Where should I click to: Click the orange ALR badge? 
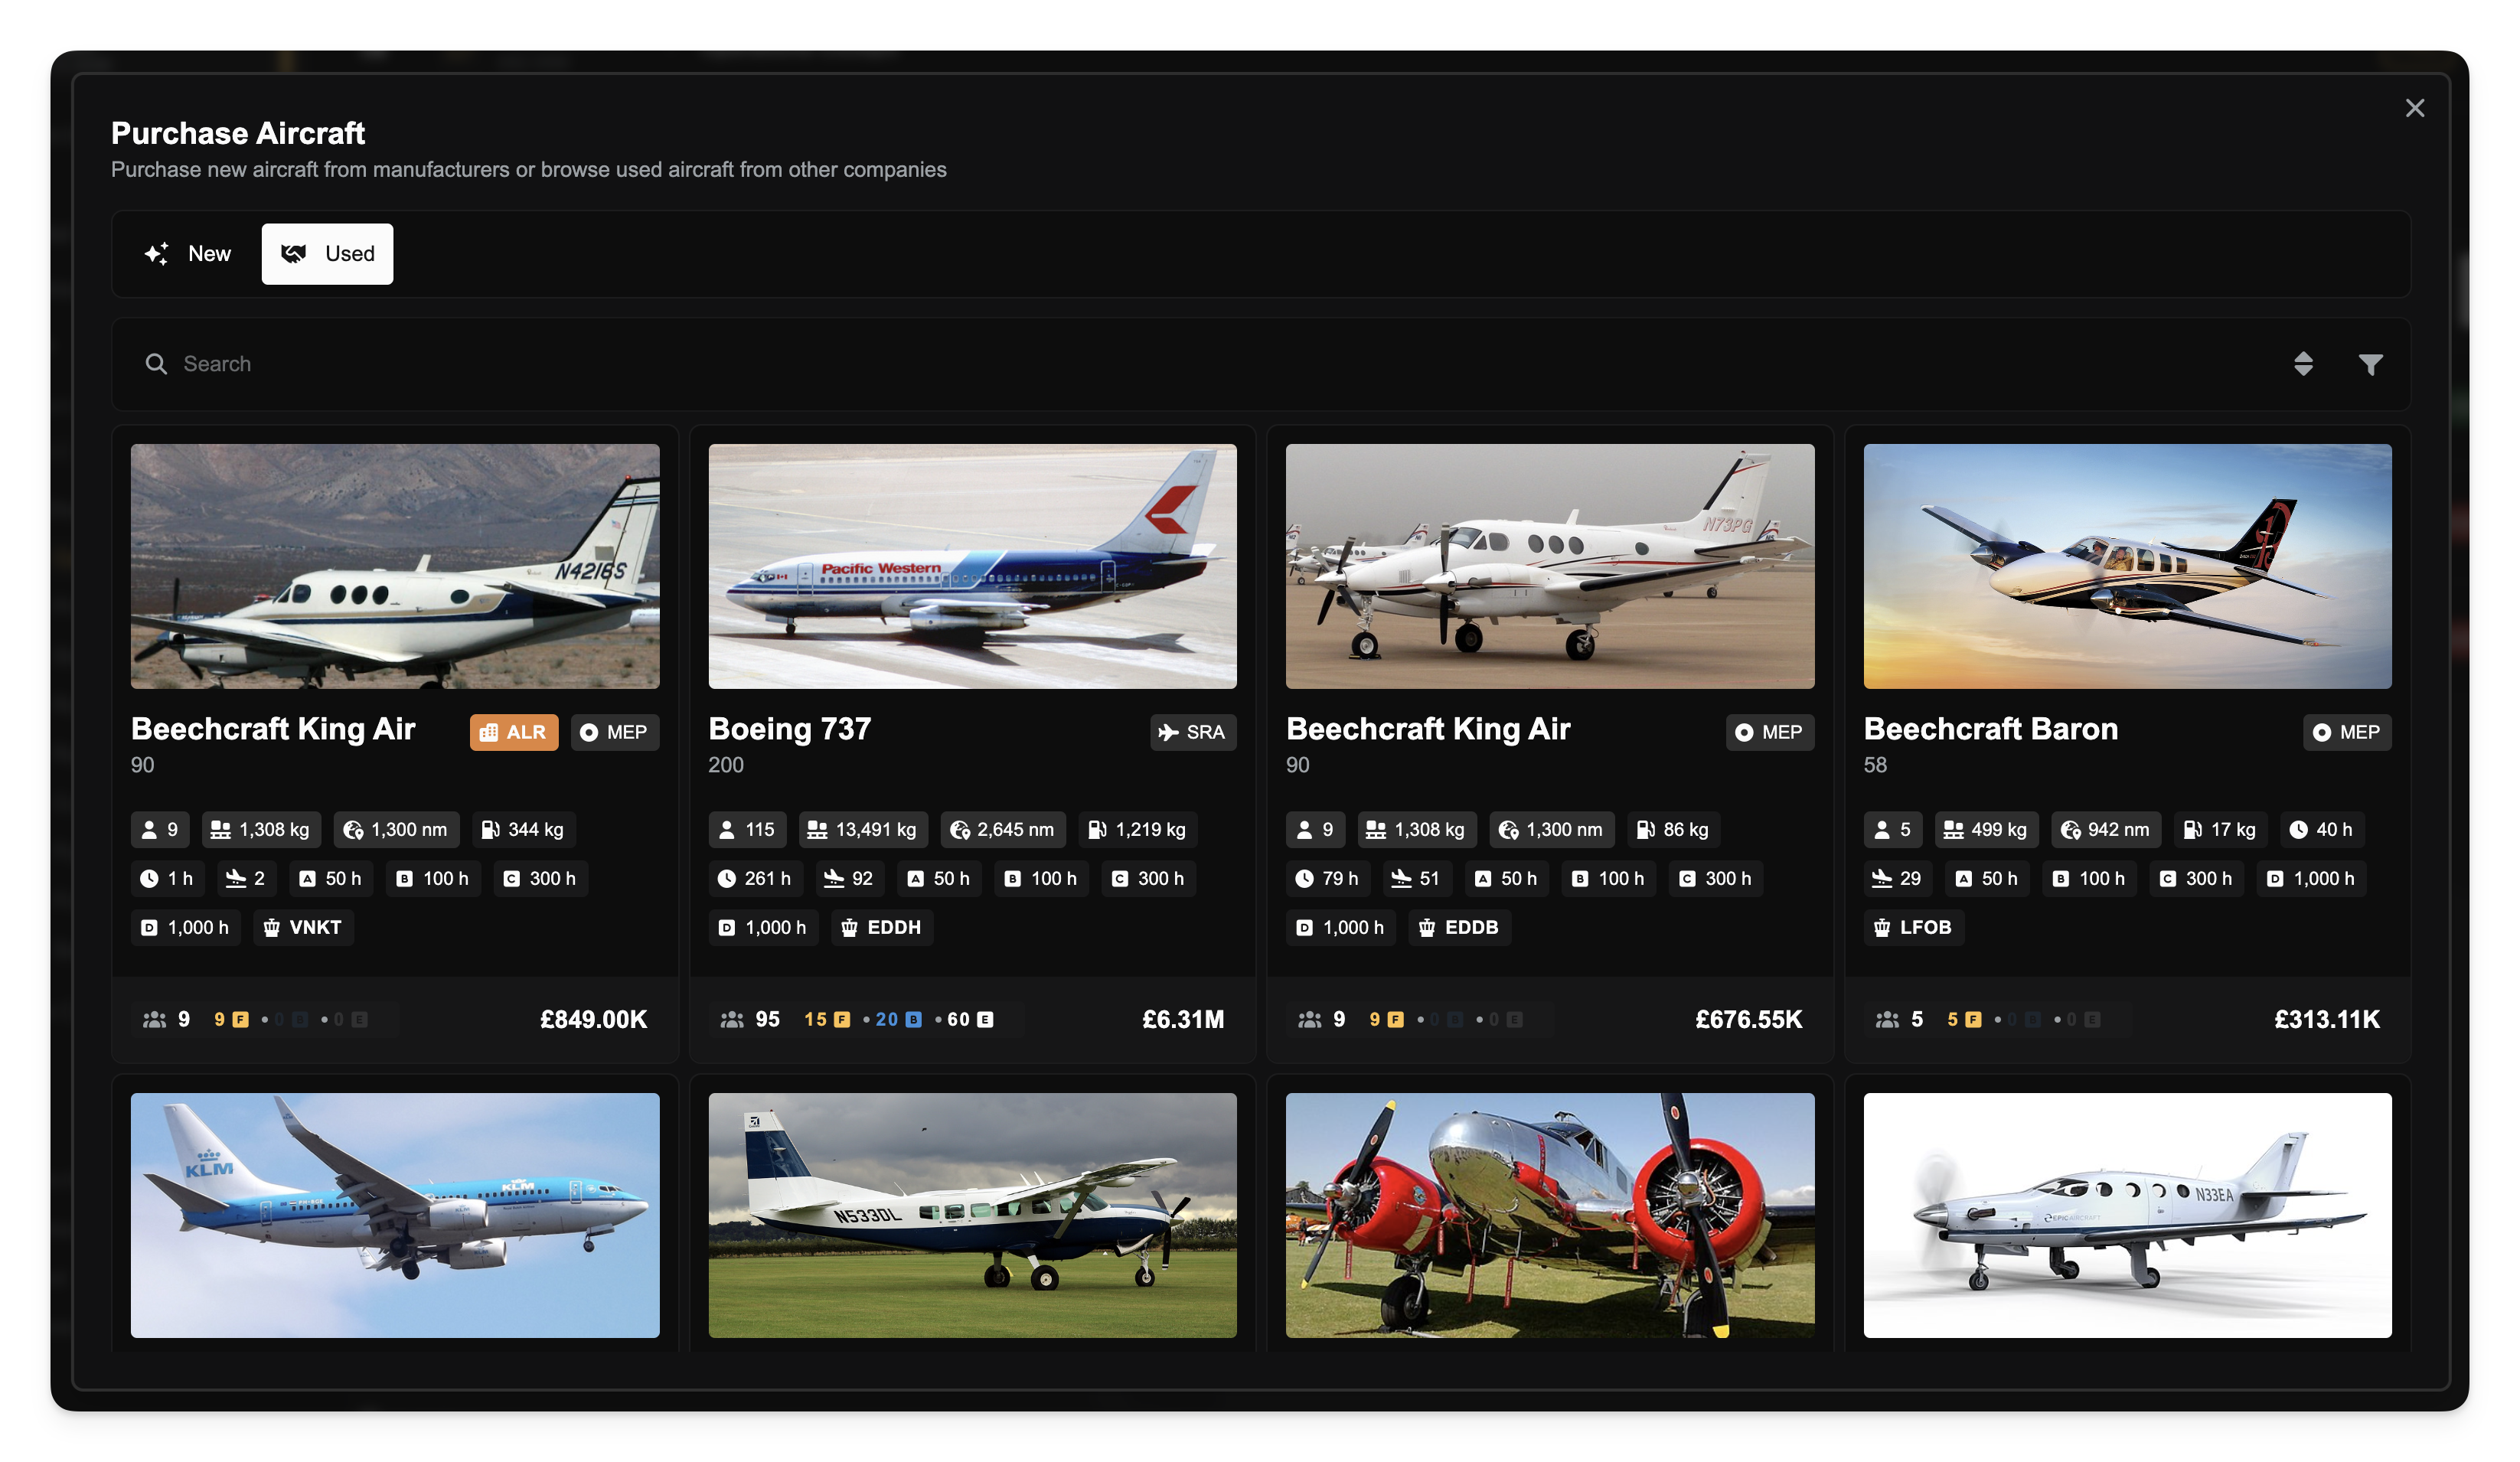(x=513, y=732)
